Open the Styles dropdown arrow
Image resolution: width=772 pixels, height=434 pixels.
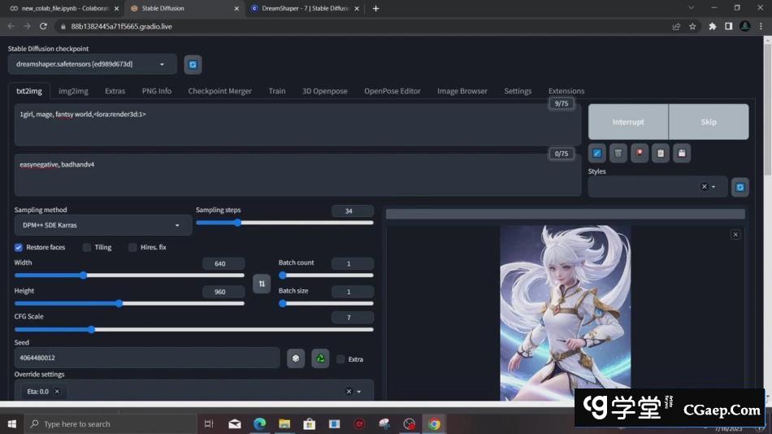(x=713, y=187)
